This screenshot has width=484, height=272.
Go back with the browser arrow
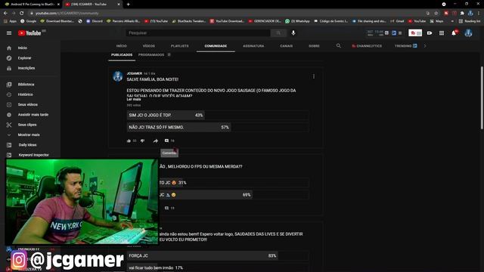click(x=5, y=14)
